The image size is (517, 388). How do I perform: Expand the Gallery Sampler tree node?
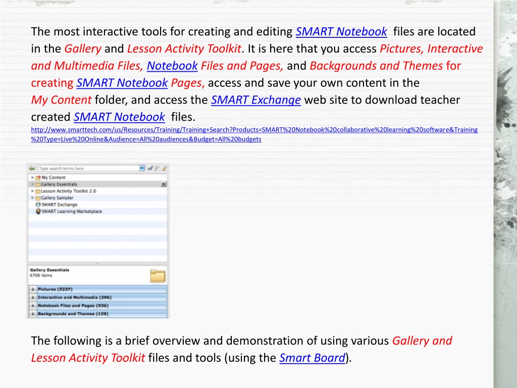32,198
